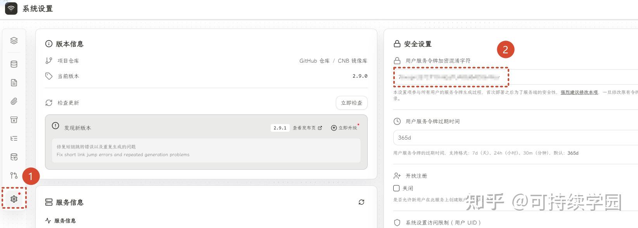Open the paperclip attachments sidebar icon
This screenshot has height=228, width=638.
pyautogui.click(x=14, y=101)
